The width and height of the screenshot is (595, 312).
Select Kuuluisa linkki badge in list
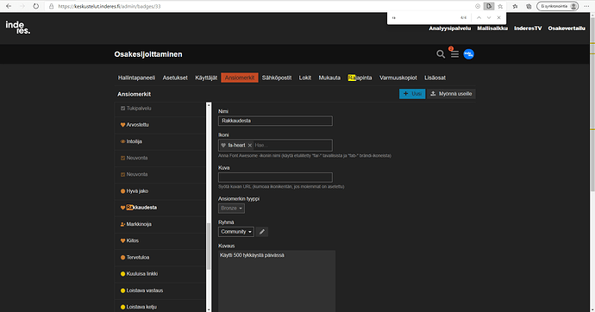(160, 274)
